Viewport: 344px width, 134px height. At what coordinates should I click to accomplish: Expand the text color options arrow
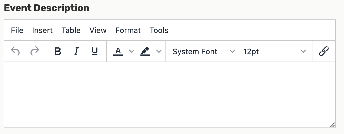[131, 51]
